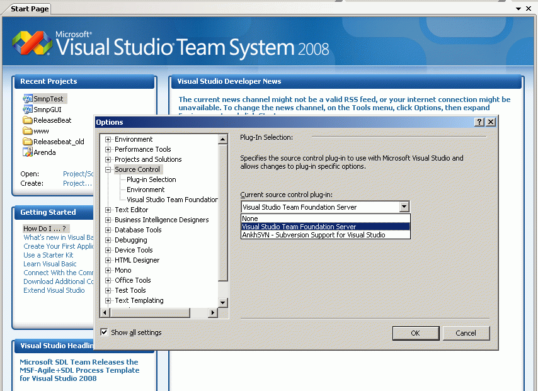
Task: Expand the Debugging node
Action: click(x=108, y=240)
